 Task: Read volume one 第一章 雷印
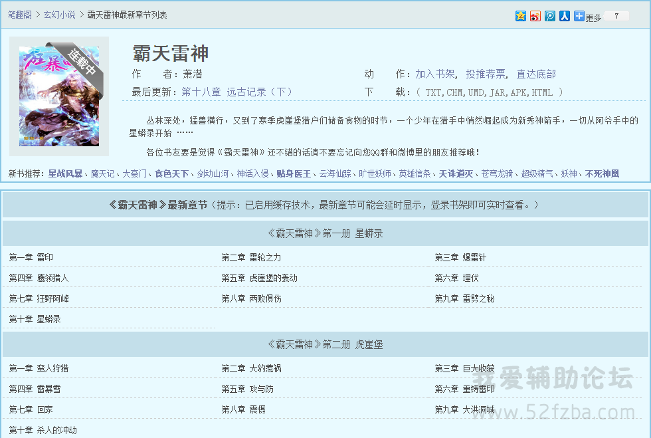31,257
